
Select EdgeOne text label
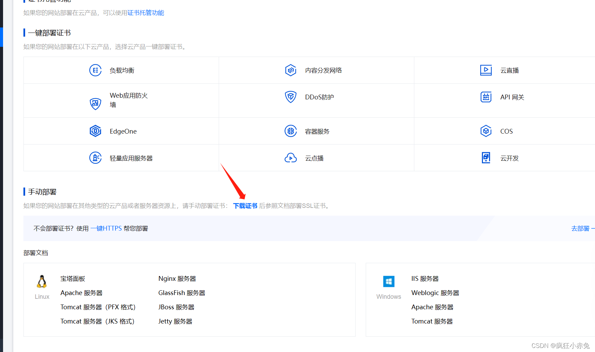[123, 132]
